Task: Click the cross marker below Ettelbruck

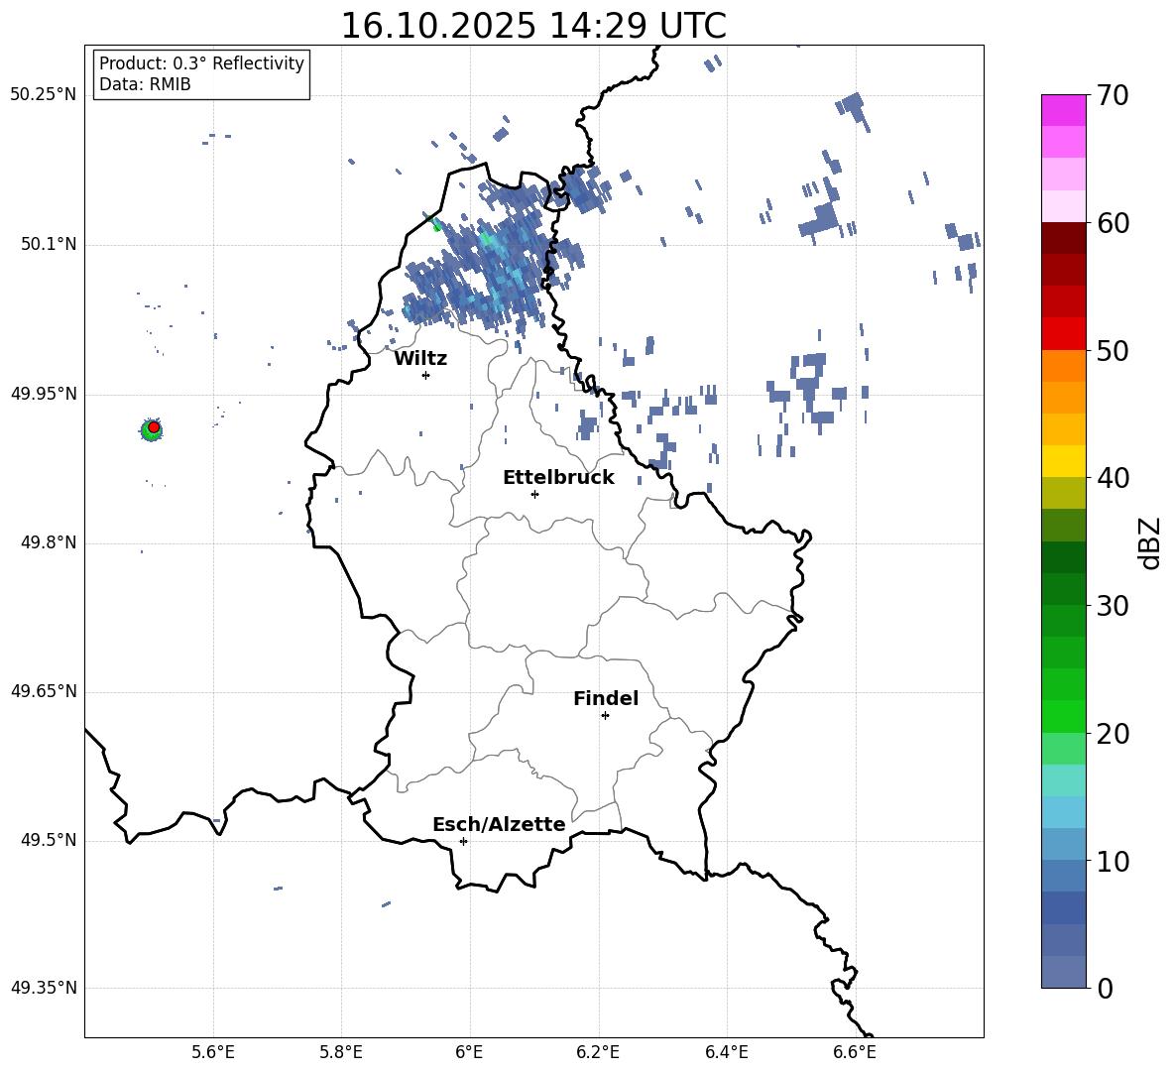Action: pyautogui.click(x=534, y=494)
